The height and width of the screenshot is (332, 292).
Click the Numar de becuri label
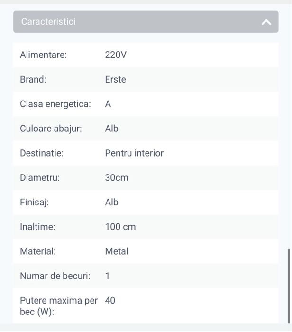55,276
